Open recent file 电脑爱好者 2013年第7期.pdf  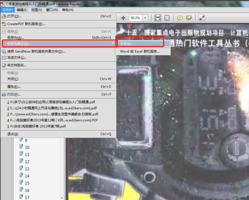(38, 126)
